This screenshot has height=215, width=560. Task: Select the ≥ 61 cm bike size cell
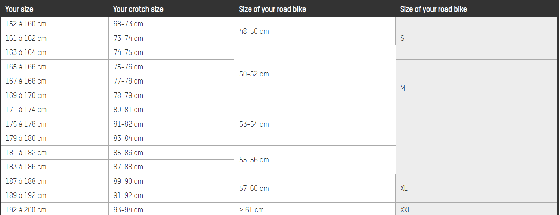tap(251, 210)
